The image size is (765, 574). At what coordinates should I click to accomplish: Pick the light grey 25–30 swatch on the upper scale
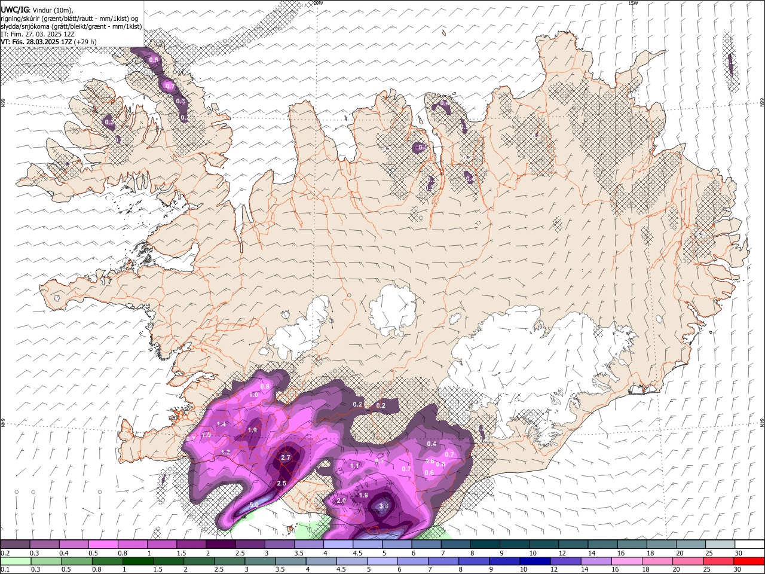[720, 544]
